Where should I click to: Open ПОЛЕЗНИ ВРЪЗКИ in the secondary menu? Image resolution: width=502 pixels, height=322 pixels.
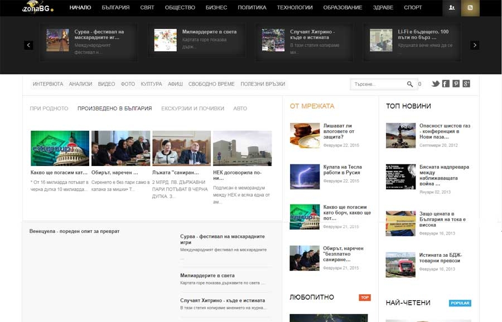[x=263, y=84]
